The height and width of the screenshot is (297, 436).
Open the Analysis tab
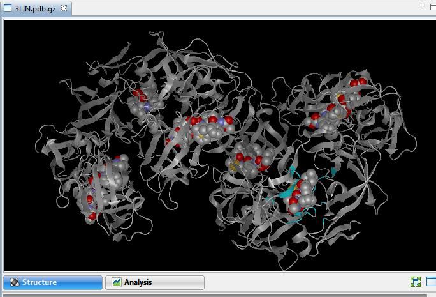point(154,282)
